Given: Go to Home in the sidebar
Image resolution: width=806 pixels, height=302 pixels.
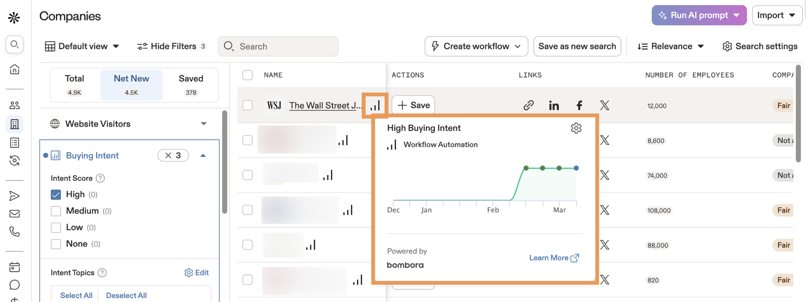Looking at the screenshot, I should 15,69.
